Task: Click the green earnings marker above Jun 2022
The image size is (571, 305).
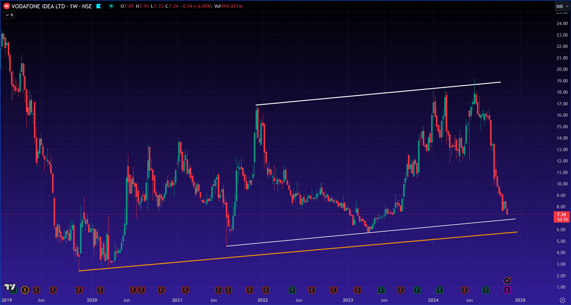Action: pyautogui.click(x=292, y=290)
